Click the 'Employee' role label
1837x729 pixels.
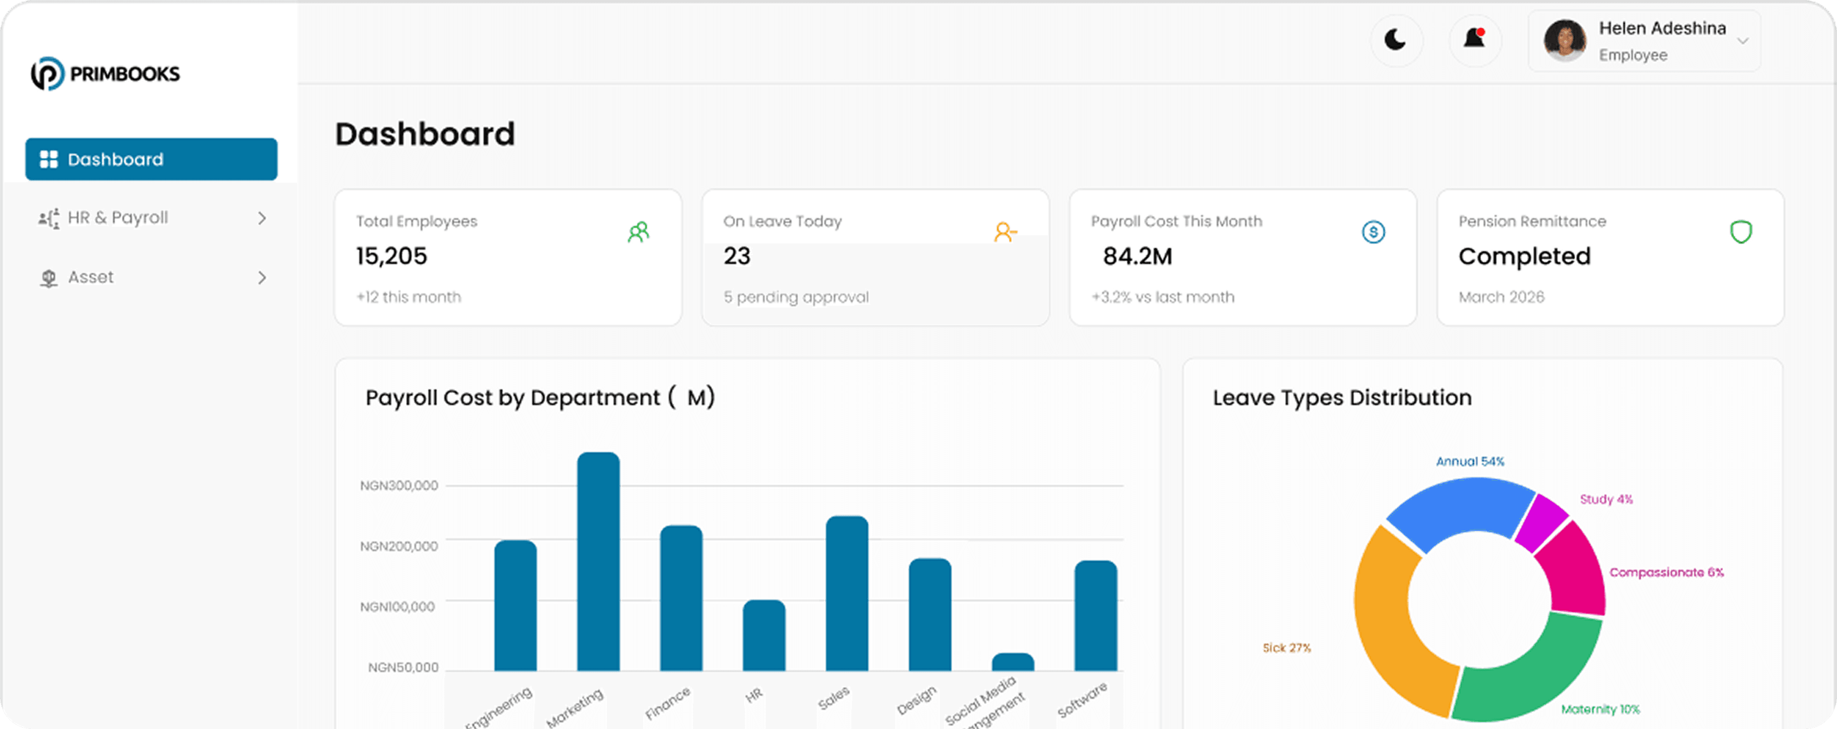[x=1633, y=55]
